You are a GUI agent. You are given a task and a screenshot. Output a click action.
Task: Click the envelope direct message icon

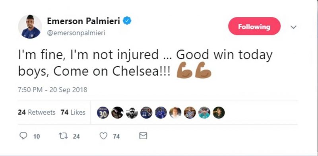click(143, 136)
